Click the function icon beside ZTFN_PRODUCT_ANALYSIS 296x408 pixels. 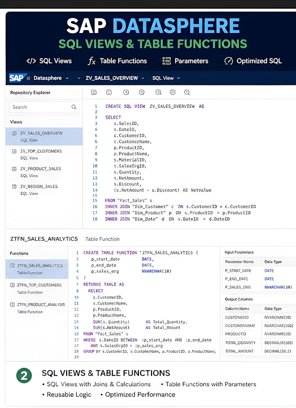(12, 304)
